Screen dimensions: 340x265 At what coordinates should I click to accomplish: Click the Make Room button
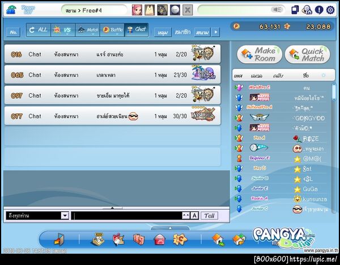coord(260,54)
